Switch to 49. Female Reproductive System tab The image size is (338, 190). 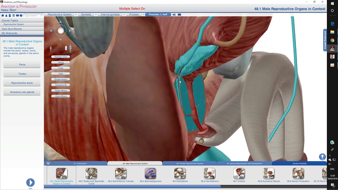point(190,163)
